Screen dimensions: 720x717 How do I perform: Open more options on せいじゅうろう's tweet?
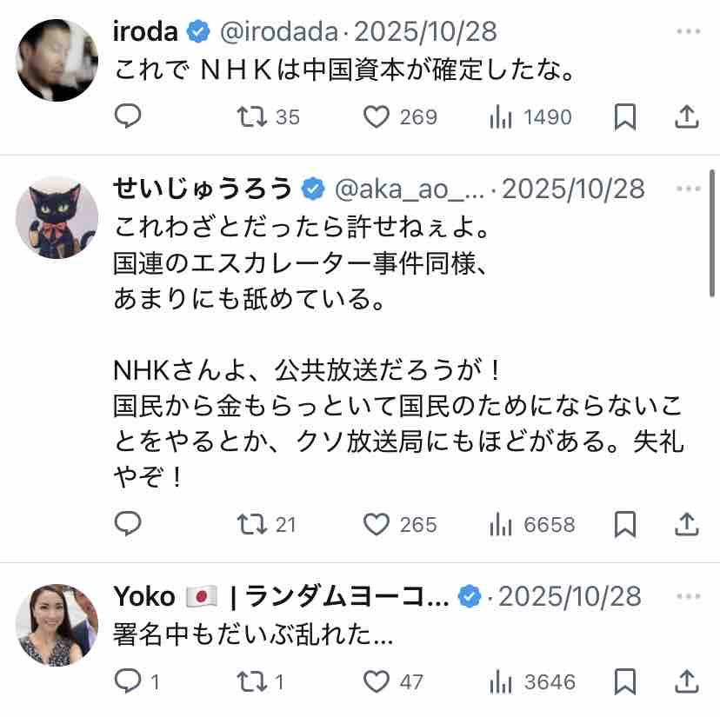click(x=689, y=189)
